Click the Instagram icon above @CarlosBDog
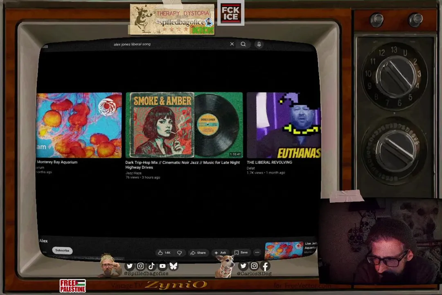 click(x=254, y=265)
